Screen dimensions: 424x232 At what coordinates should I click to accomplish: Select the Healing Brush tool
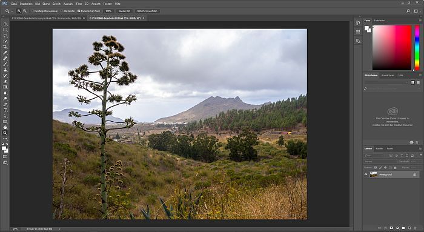pyautogui.click(x=5, y=58)
